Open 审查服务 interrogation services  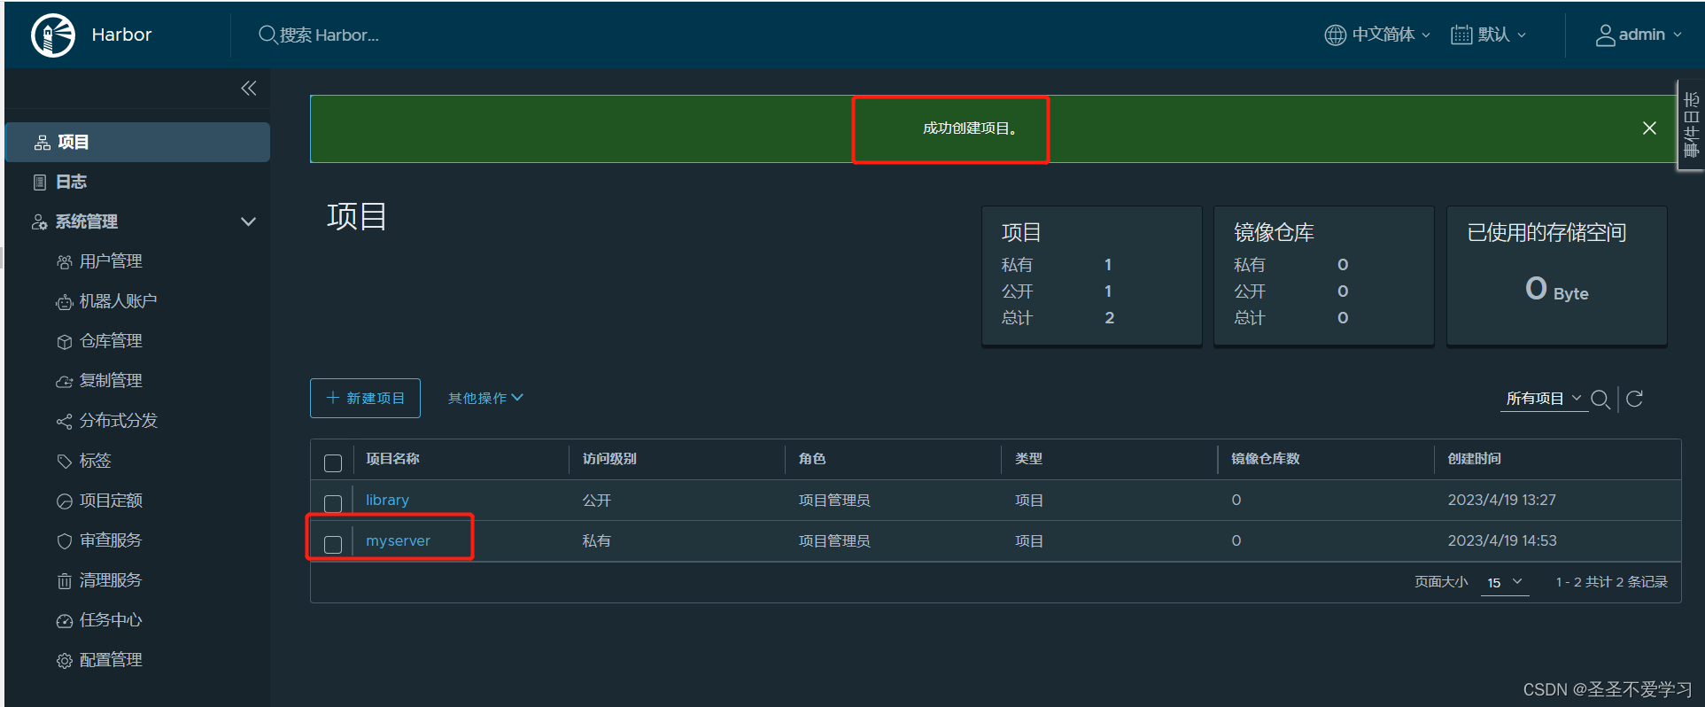pyautogui.click(x=111, y=540)
